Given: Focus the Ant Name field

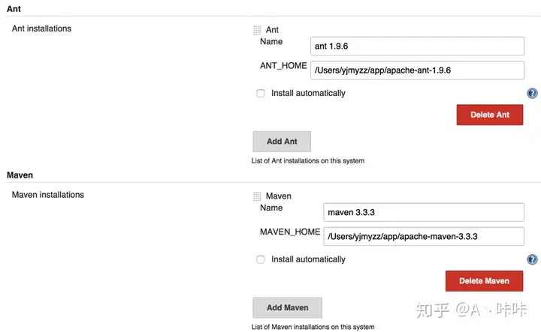Looking at the screenshot, I should [417, 46].
